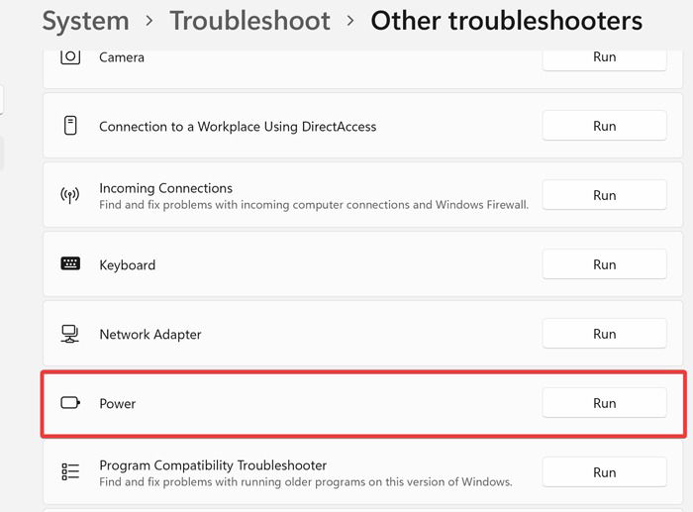Navigate to Troubleshoot breadcrumb
Image resolution: width=693 pixels, height=512 pixels.
pyautogui.click(x=249, y=21)
